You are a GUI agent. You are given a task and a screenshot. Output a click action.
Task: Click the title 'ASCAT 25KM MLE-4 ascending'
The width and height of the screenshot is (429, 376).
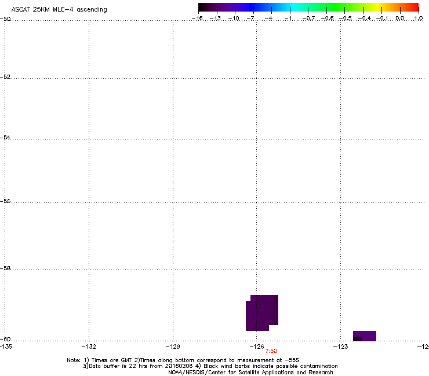click(x=59, y=10)
